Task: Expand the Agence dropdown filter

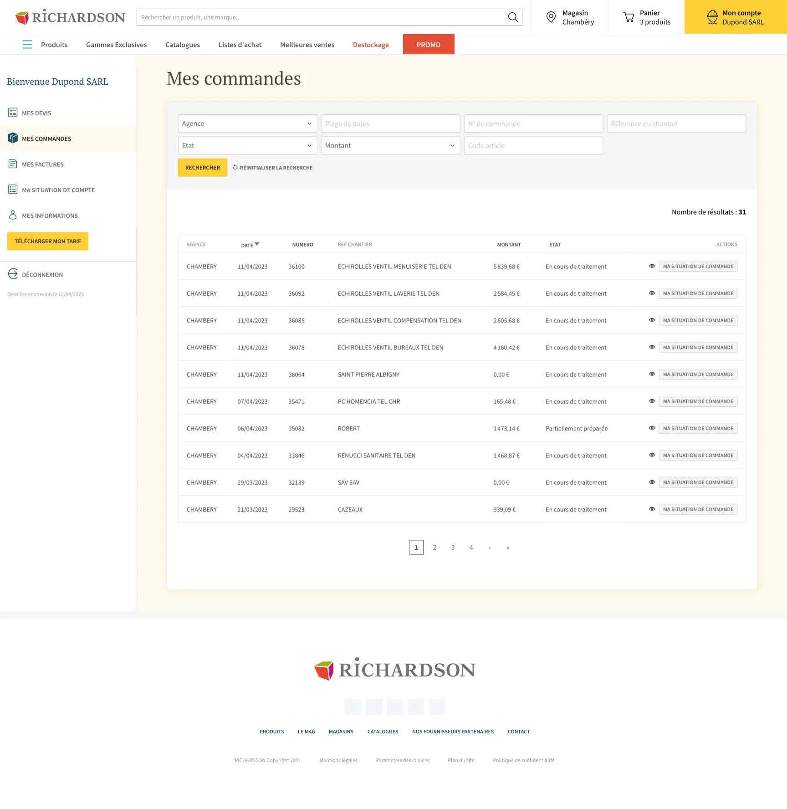Action: (x=247, y=123)
